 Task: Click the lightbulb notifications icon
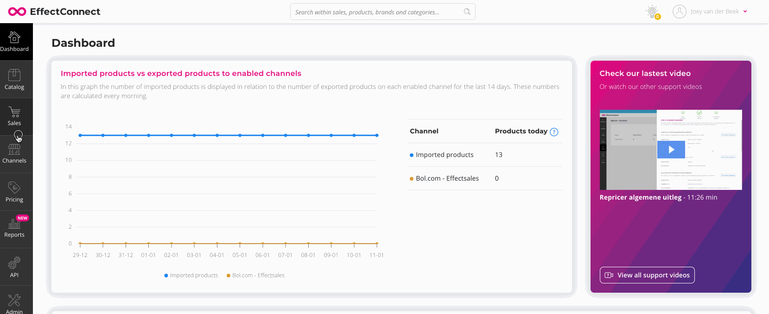point(653,12)
